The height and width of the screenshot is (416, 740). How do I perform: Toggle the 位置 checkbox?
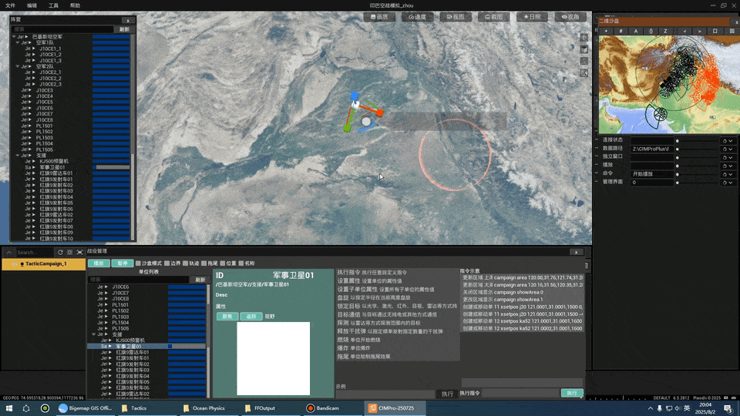tap(223, 263)
